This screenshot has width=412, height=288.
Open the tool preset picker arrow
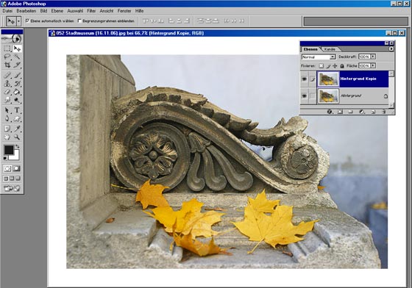(18, 21)
